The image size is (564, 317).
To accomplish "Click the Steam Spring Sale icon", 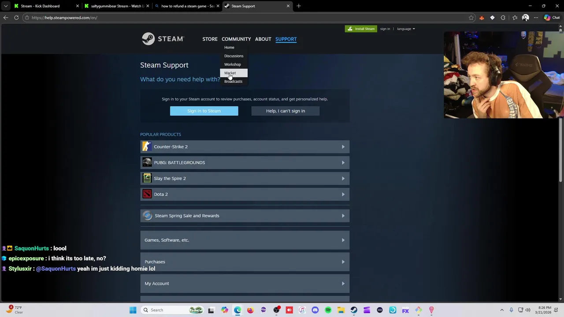I will tap(147, 216).
